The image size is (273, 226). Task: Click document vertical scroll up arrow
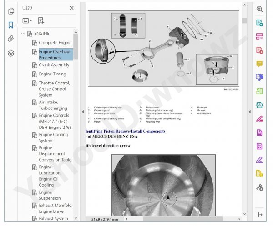[x=244, y=5]
